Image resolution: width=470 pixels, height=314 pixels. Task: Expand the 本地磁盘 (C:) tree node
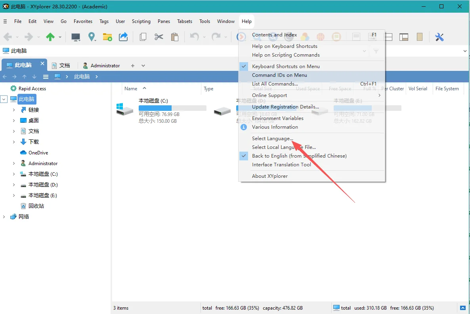click(x=14, y=174)
